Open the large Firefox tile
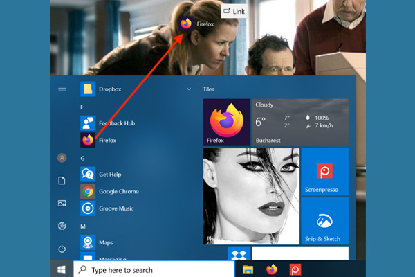 coord(227,123)
